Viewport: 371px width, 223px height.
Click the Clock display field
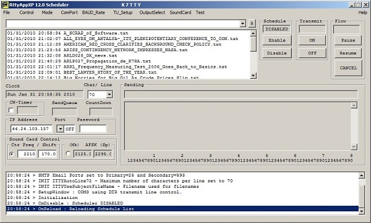point(45,94)
